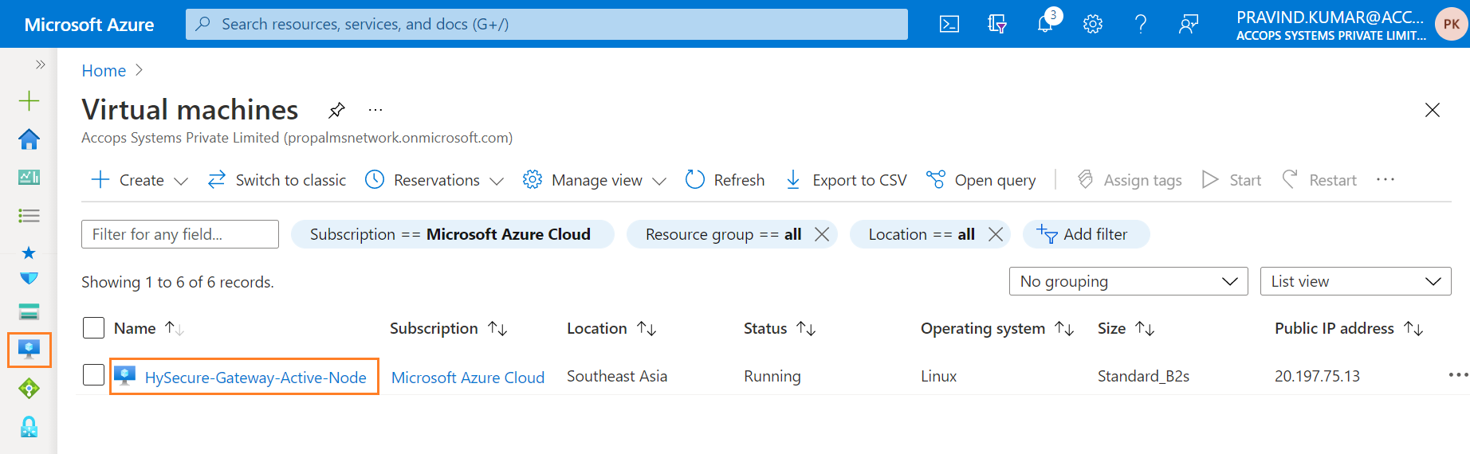This screenshot has height=454, width=1470.
Task: Open the toolbar overflow ellipsis
Action: pyautogui.click(x=1385, y=180)
